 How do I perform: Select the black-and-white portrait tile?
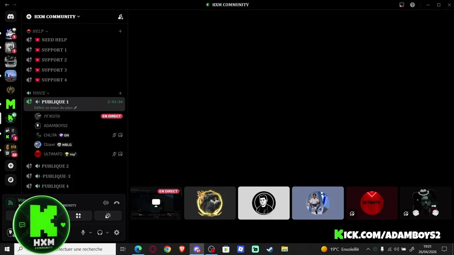[x=264, y=203]
